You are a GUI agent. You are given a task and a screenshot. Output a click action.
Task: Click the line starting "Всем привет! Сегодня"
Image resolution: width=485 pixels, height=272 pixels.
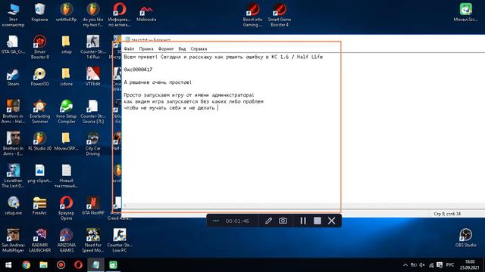[x=223, y=57]
